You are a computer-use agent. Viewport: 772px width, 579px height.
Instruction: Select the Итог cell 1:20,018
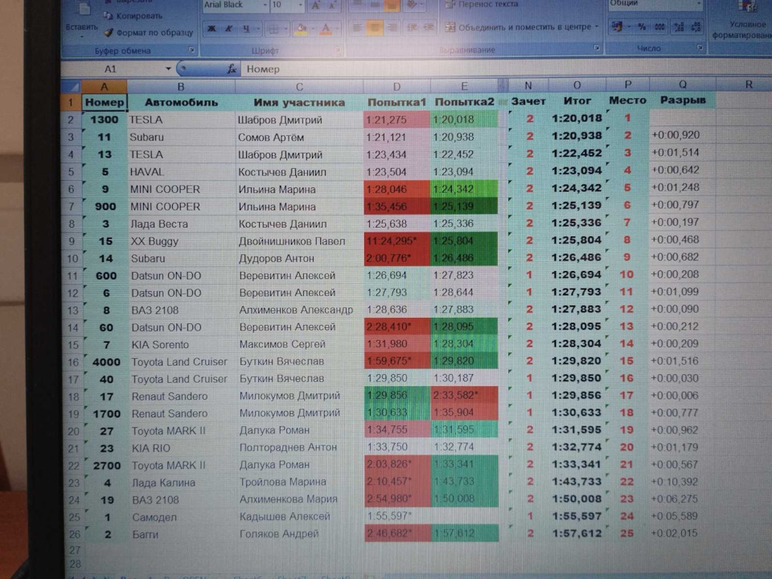[x=577, y=118]
